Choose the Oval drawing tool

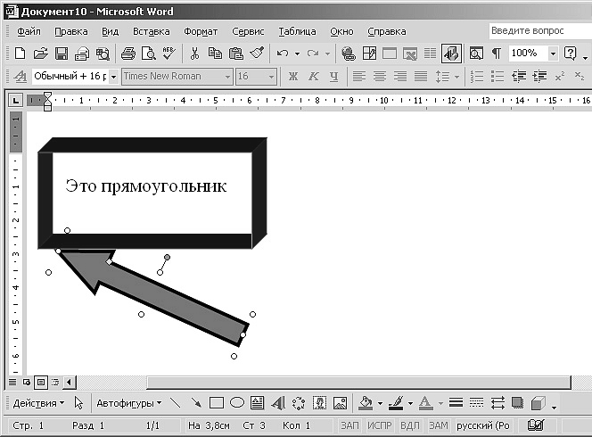pyautogui.click(x=237, y=402)
